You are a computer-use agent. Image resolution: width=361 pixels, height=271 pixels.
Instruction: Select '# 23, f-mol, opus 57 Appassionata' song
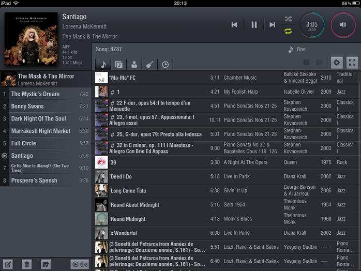pyautogui.click(x=227, y=120)
